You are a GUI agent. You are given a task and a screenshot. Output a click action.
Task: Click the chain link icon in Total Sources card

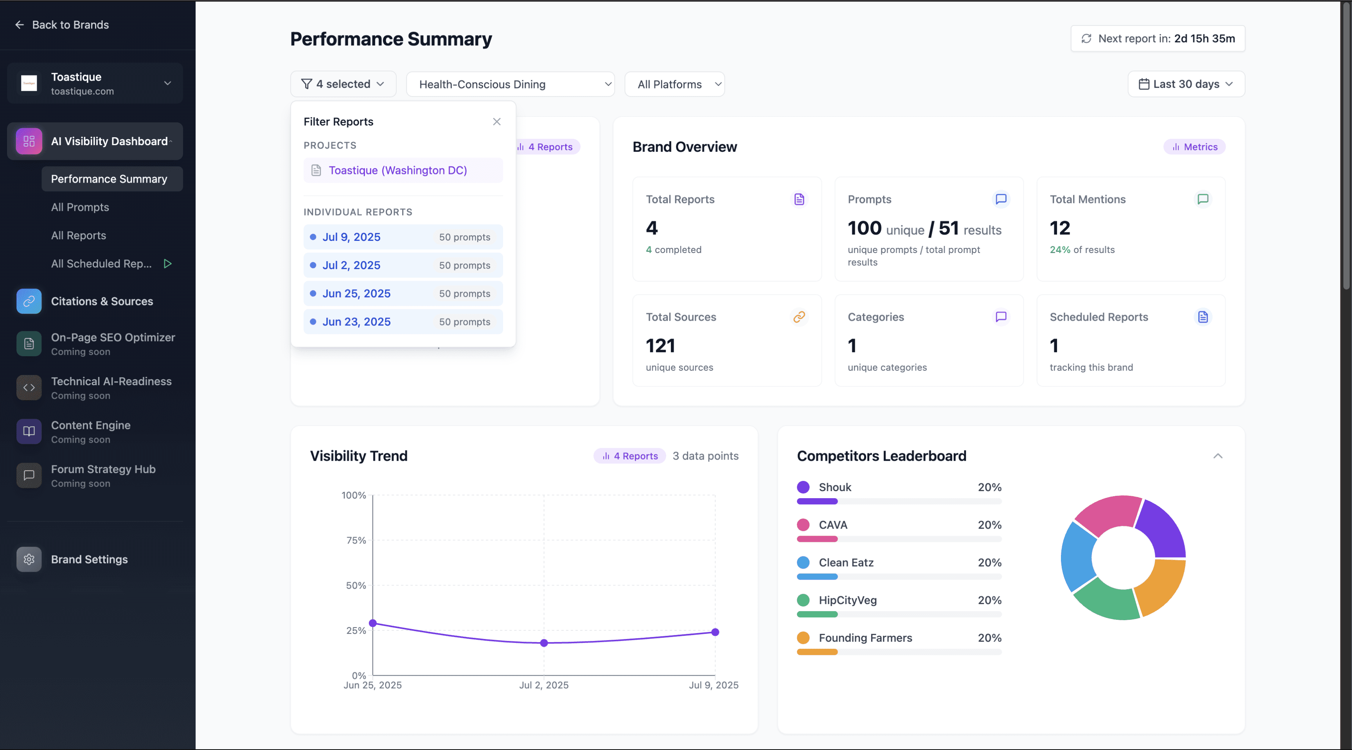[x=799, y=317]
